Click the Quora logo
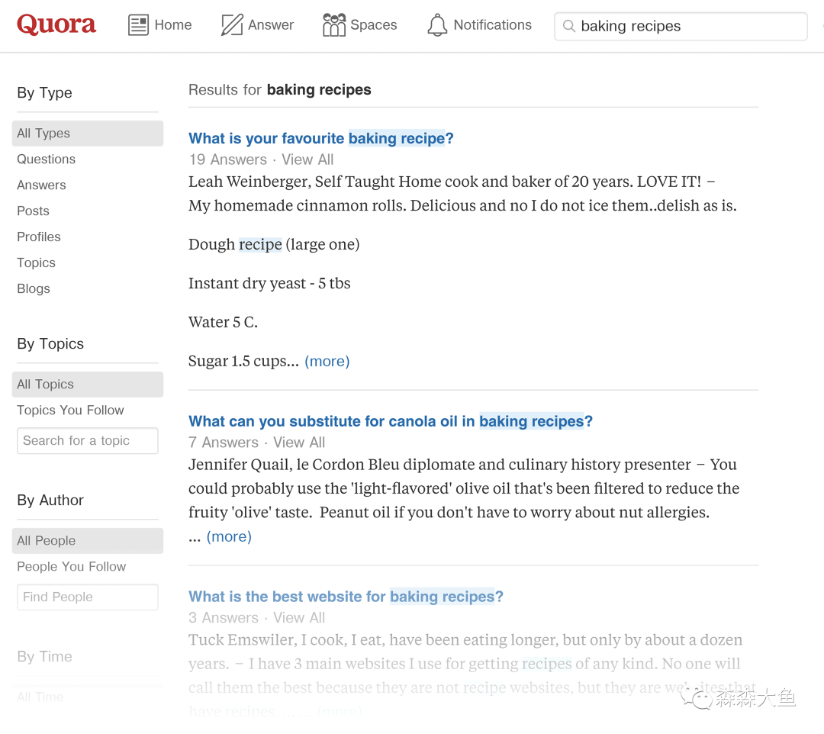 tap(56, 24)
